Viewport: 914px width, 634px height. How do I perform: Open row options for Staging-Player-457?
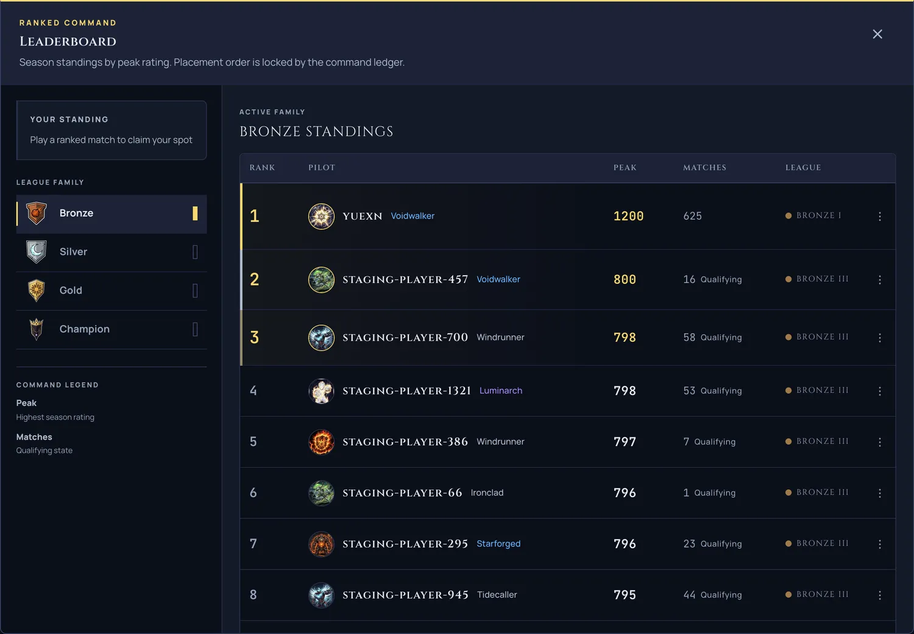880,280
